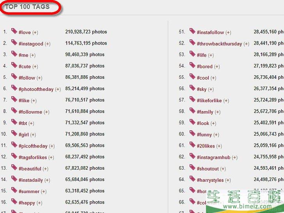Expand the (+) beside #tagsforlikes
The height and width of the screenshot is (213, 284).
[51, 158]
